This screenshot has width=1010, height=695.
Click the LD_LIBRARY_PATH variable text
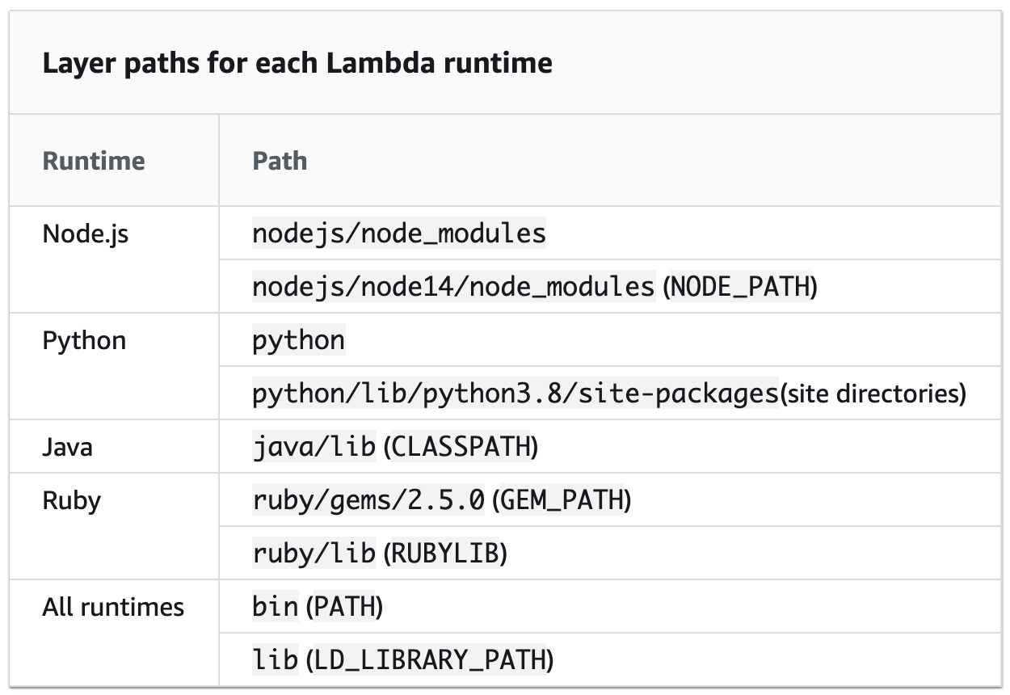tap(429, 659)
